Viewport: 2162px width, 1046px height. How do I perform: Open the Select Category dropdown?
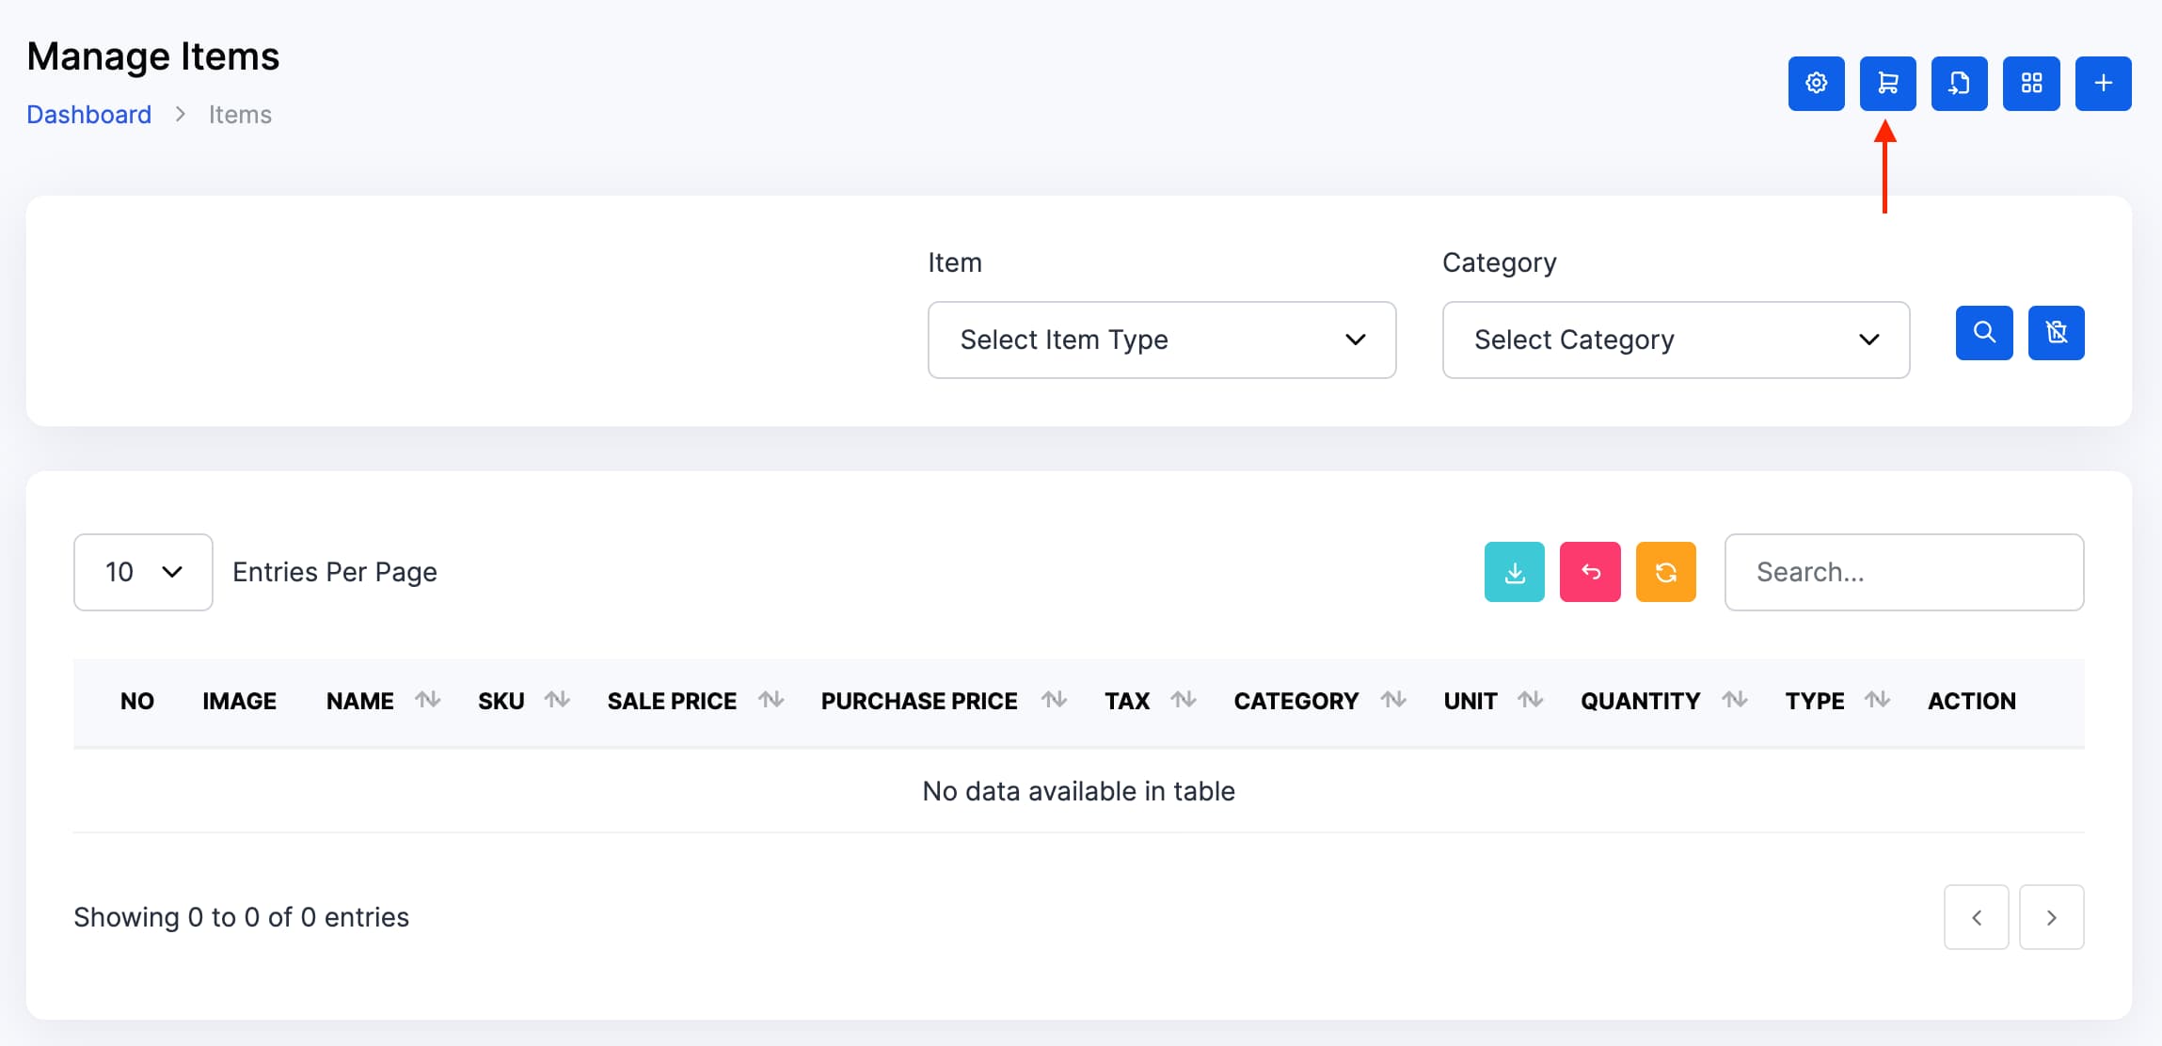(x=1676, y=340)
